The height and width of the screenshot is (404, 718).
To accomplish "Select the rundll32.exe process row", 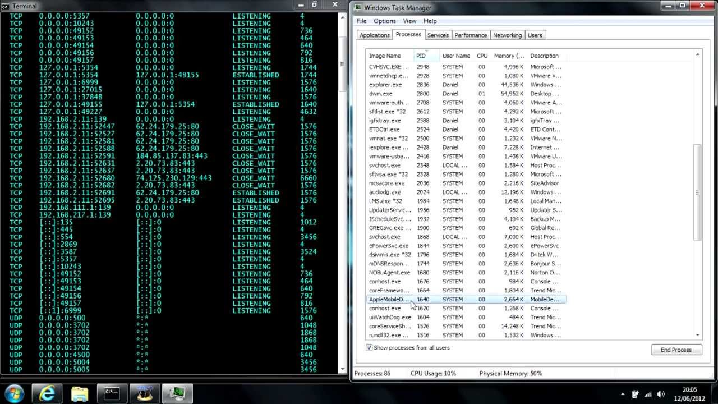I will click(x=466, y=335).
